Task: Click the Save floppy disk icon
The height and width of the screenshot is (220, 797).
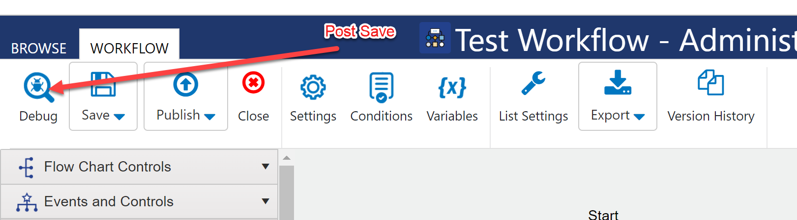Action: (103, 84)
